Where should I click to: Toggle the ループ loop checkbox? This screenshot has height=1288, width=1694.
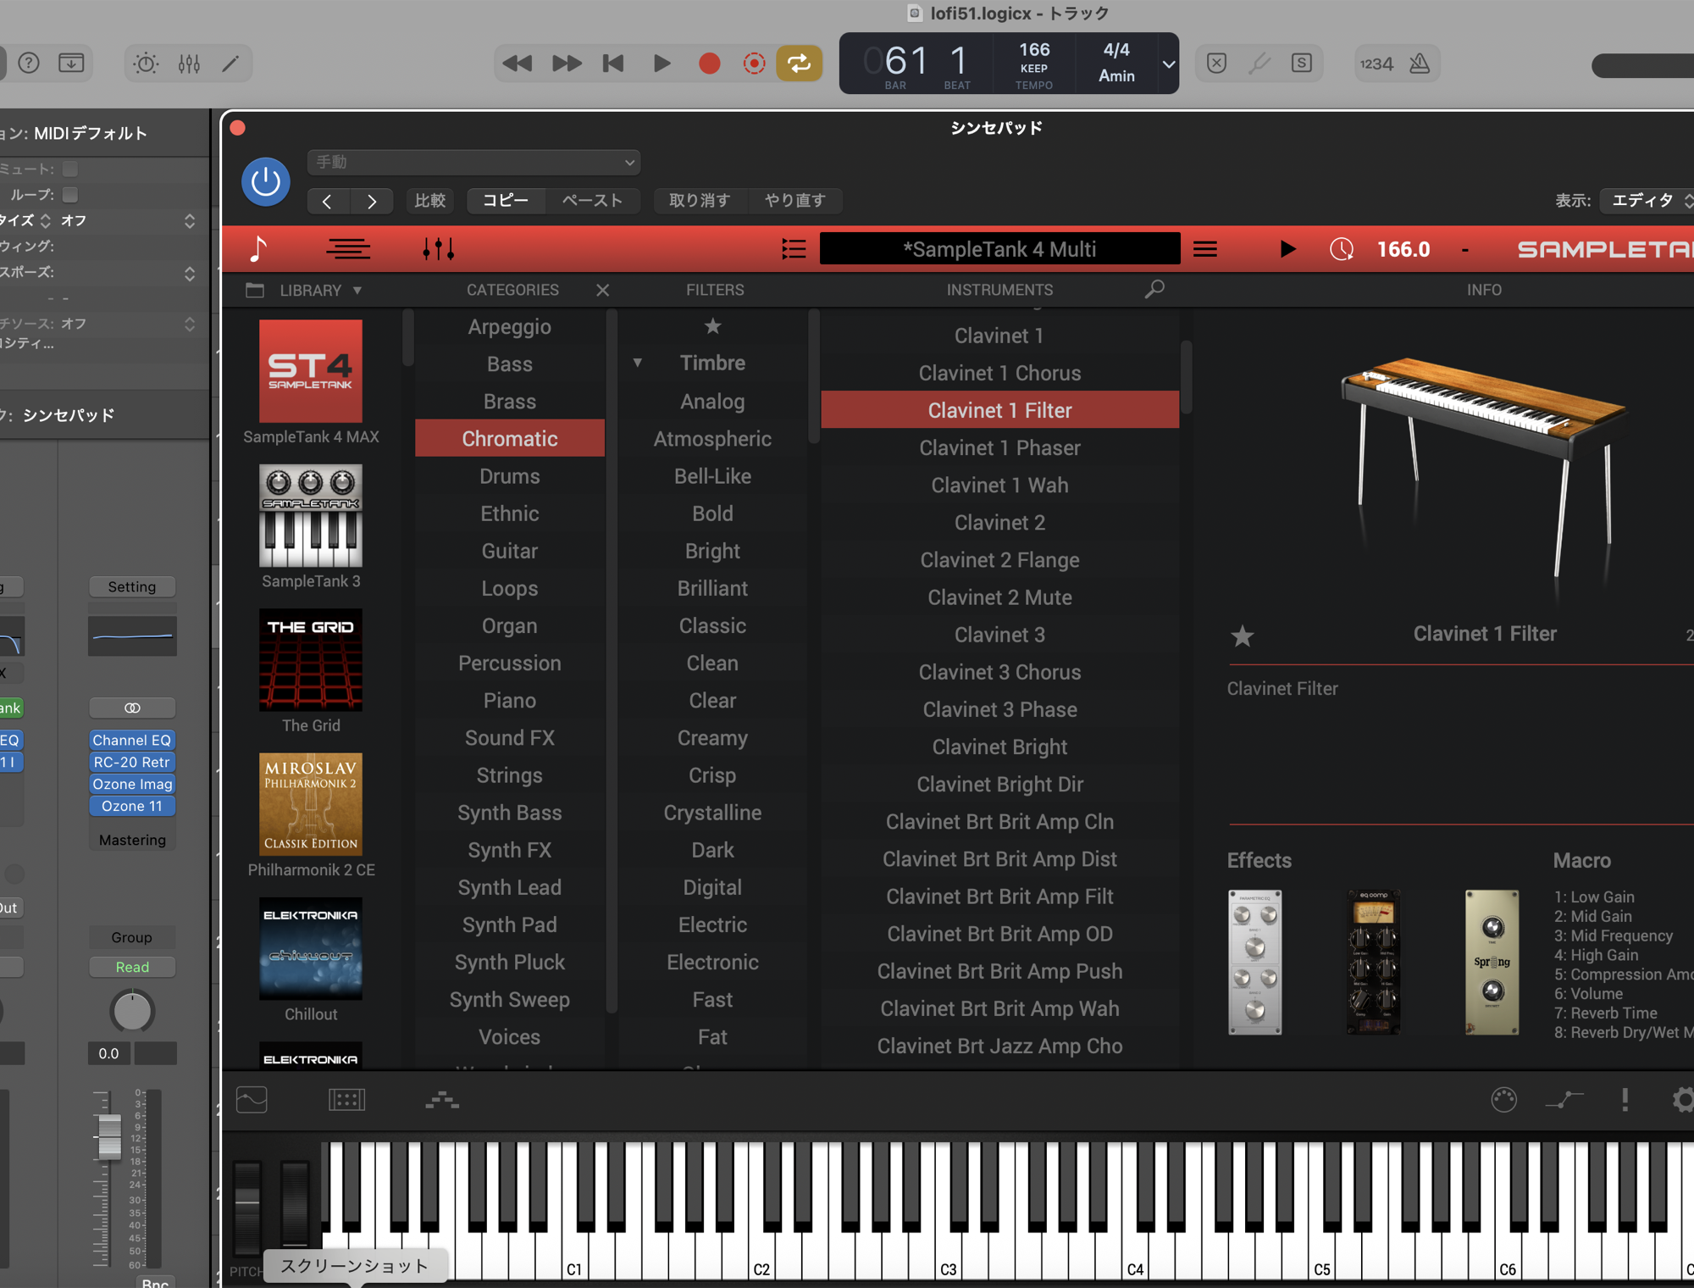tap(70, 195)
